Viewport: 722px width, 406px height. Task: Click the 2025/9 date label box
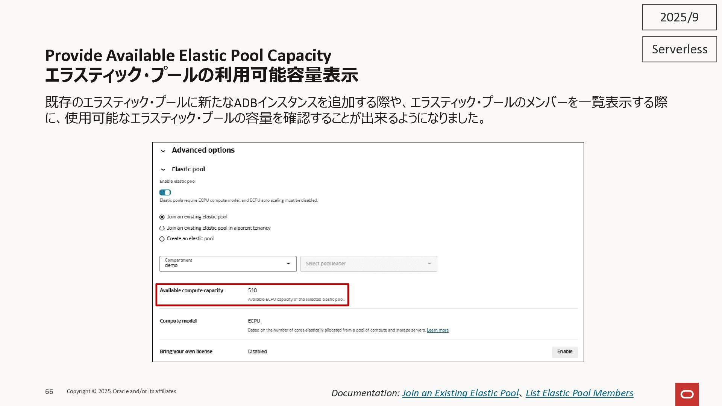pos(679,17)
